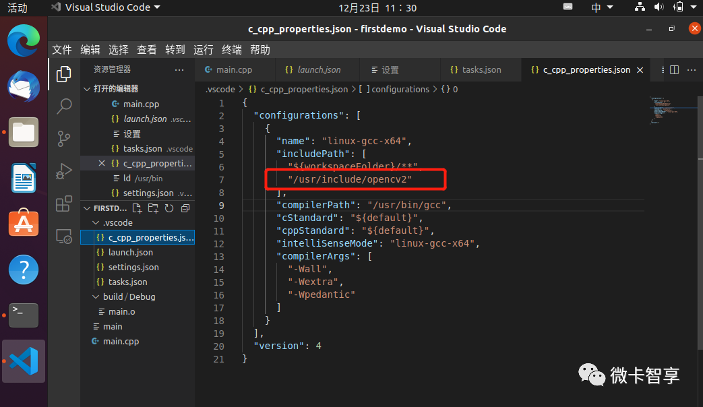Refresh the explorer file tree
The height and width of the screenshot is (407, 703).
click(x=169, y=208)
